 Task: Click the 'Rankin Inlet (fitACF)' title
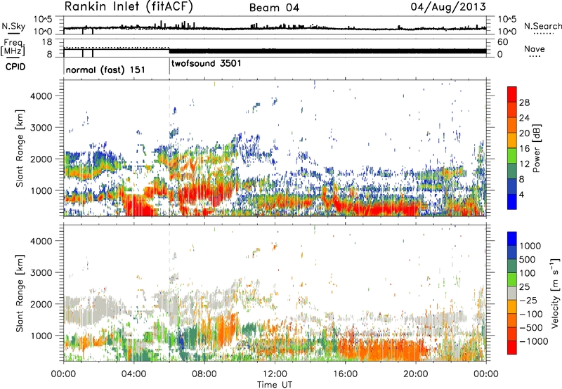tap(129, 7)
